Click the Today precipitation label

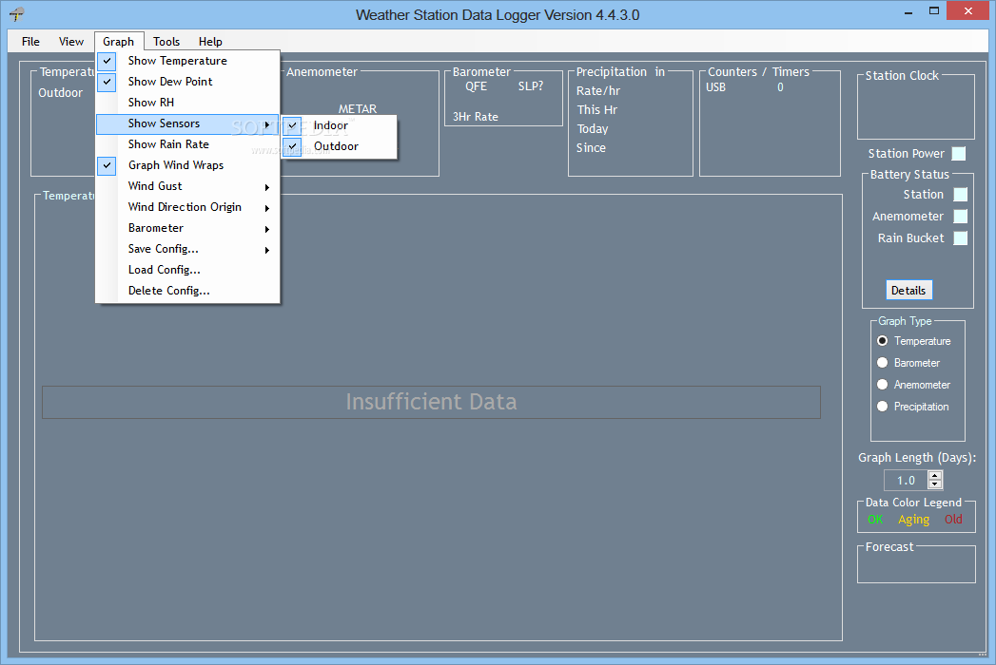pyautogui.click(x=593, y=129)
